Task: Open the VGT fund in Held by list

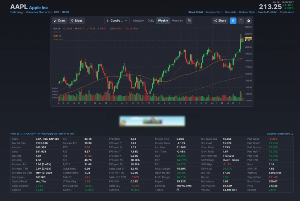Action: point(56,134)
